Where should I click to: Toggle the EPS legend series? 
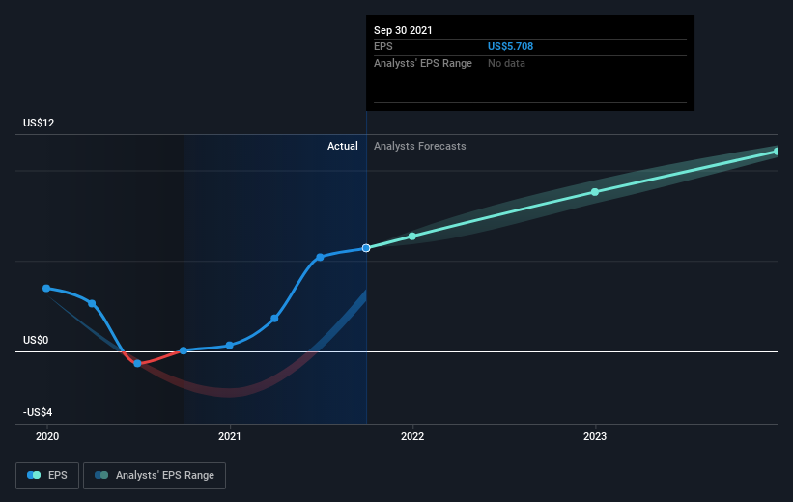tap(47, 475)
